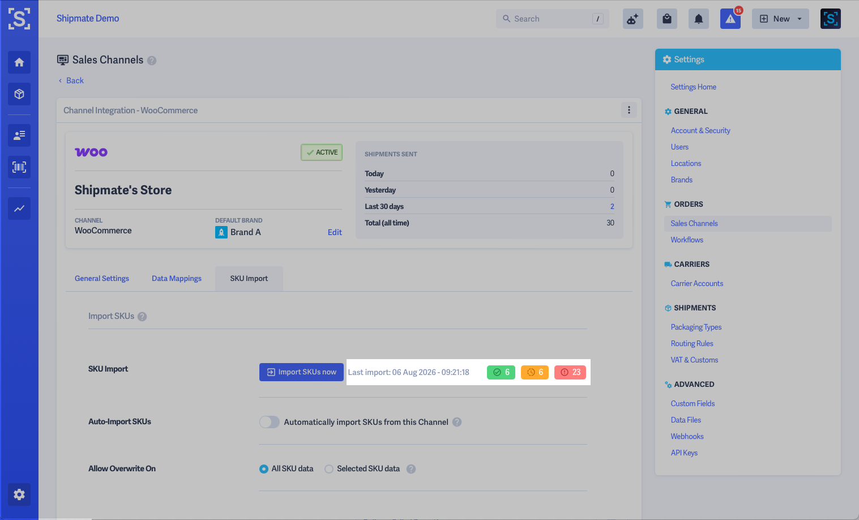The width and height of the screenshot is (859, 520).
Task: Open settings gear at the sidebar bottom
Action: [19, 495]
